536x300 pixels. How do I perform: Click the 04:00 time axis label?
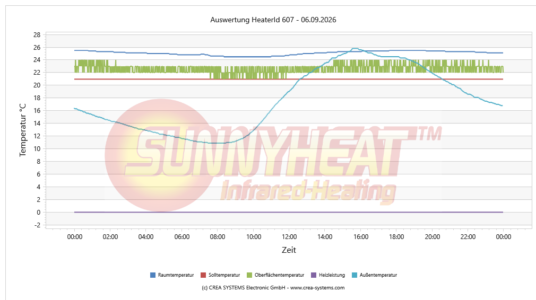tap(146, 237)
